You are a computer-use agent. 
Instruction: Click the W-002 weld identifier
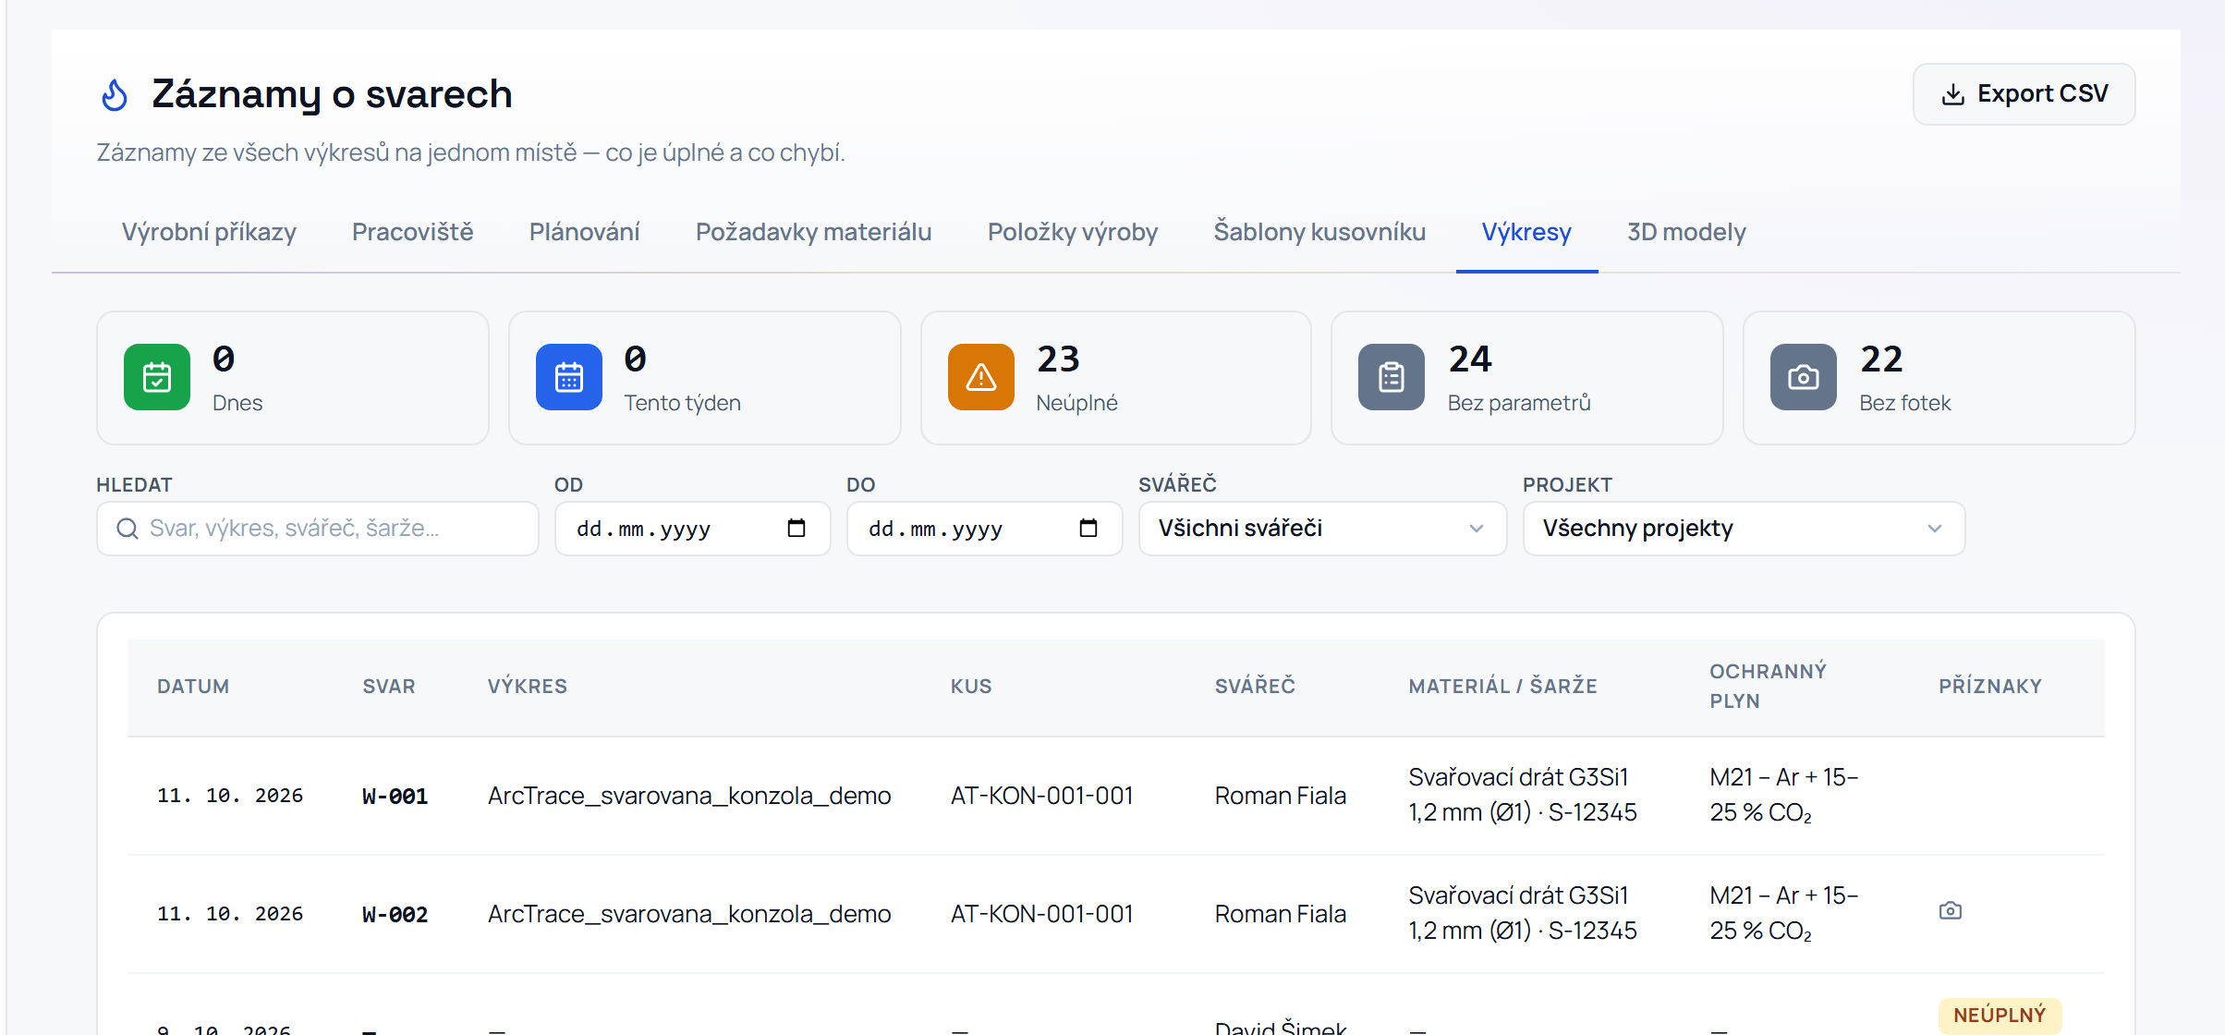(x=395, y=915)
